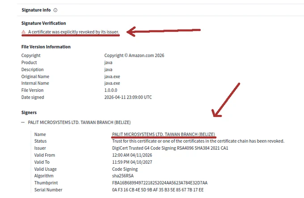304x198 pixels.
Task: Click the red warning triangle icon
Action: click(x=23, y=32)
